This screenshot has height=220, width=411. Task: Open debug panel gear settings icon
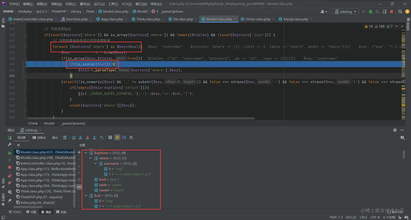pos(10,192)
